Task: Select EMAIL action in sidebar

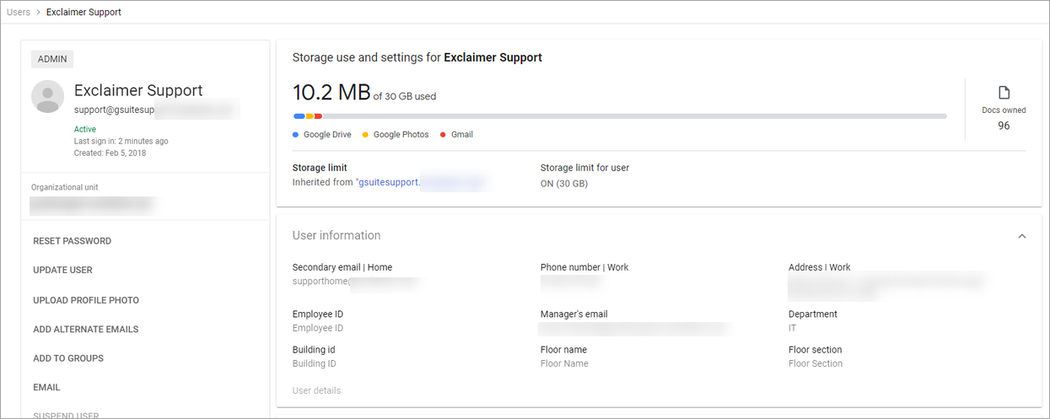Action: (47, 388)
